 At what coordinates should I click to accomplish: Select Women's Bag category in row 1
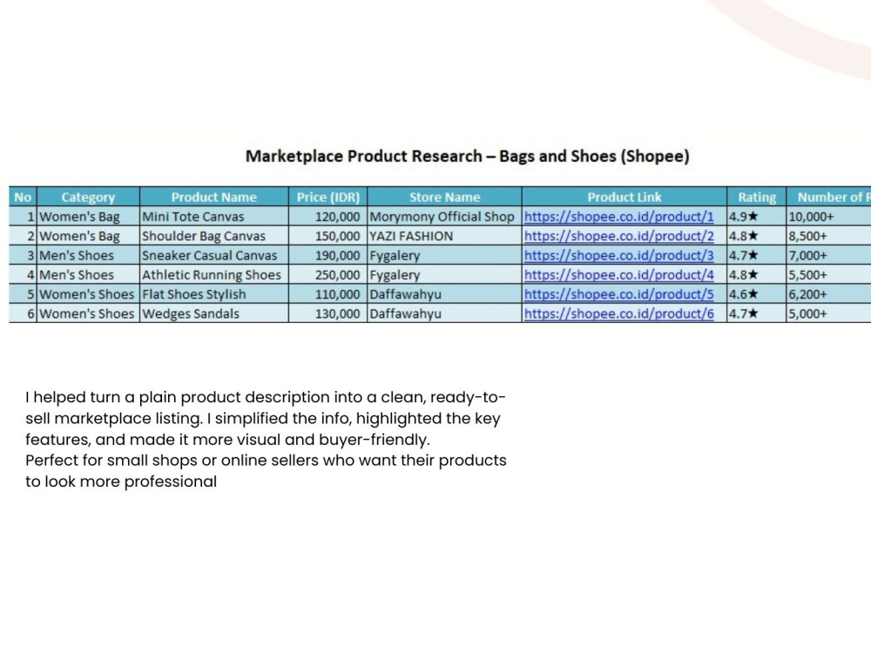coord(88,217)
